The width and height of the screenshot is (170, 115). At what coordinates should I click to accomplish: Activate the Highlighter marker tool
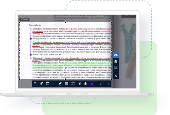click(x=60, y=84)
